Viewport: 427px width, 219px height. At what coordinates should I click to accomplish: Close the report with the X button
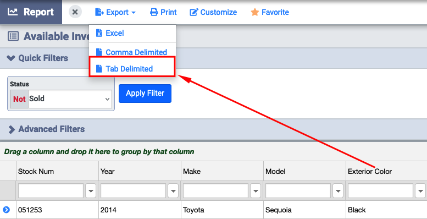coord(75,12)
